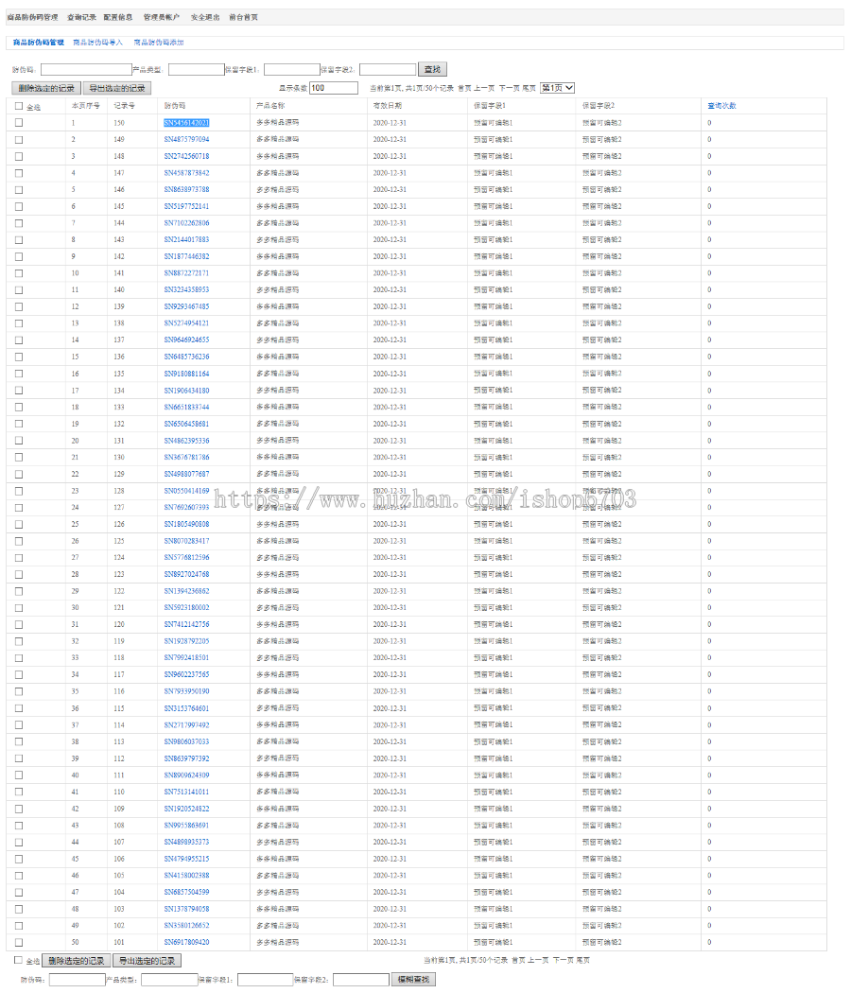Open the 第1页 page dropdown
The width and height of the screenshot is (851, 993).
pos(557,88)
